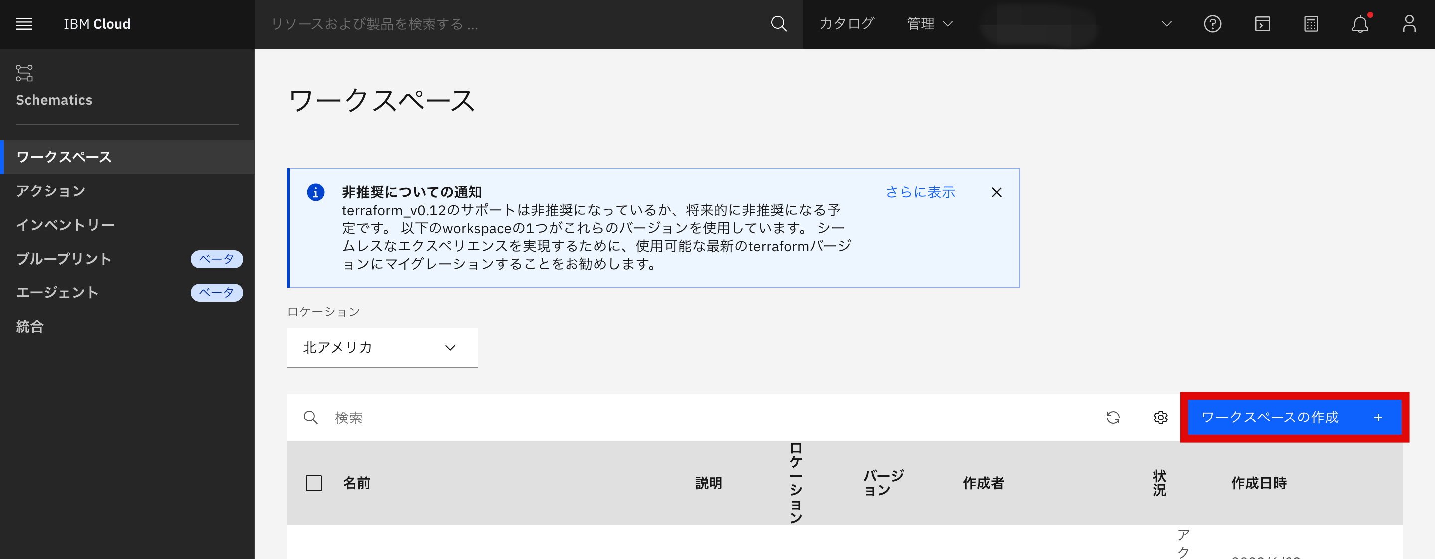Click the Schematics icon in the sidebar
1435x559 pixels.
[24, 72]
